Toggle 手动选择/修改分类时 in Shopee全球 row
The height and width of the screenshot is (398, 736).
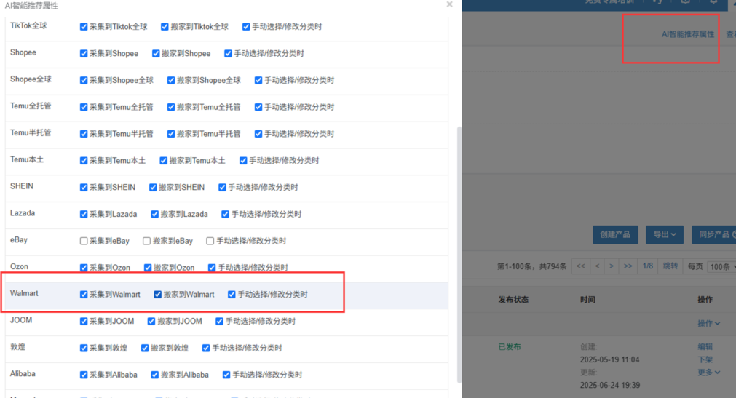258,80
